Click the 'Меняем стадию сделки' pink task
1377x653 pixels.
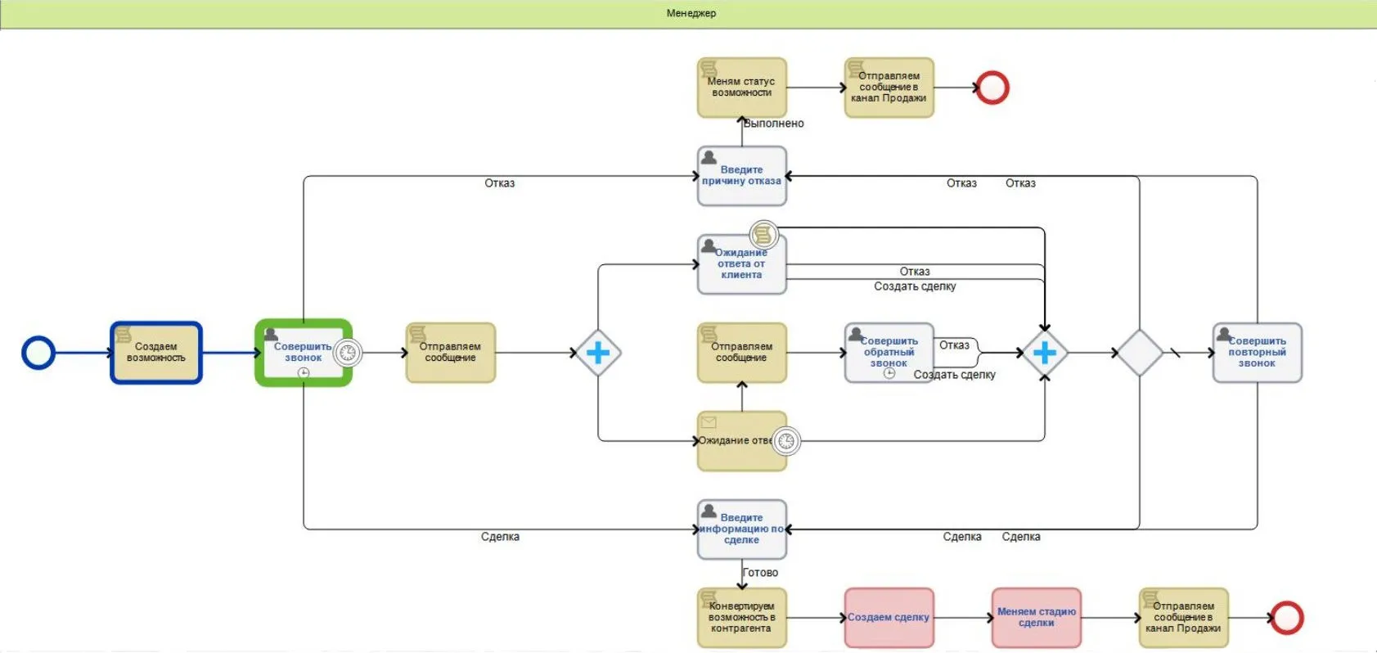click(x=1036, y=618)
